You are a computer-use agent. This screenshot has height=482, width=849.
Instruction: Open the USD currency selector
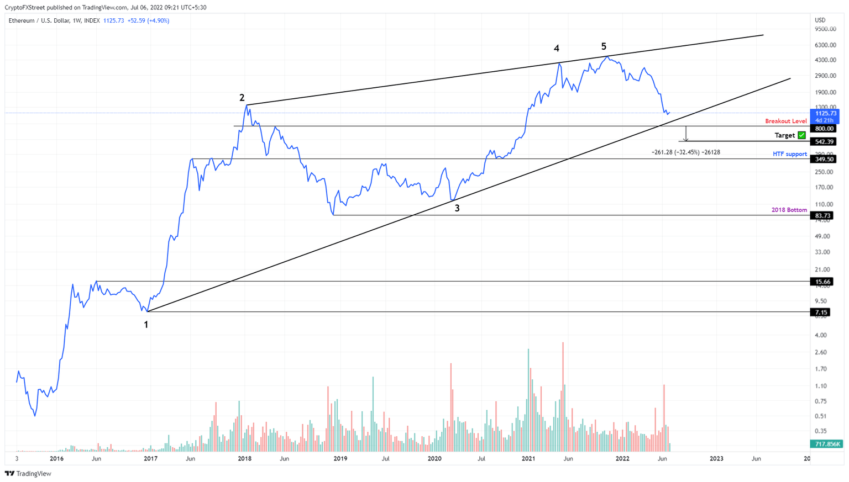pos(820,20)
